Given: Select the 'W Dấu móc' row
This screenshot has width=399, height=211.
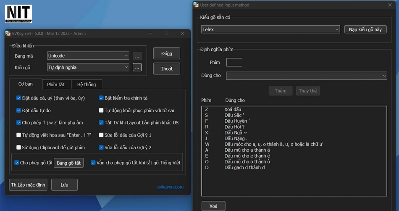Looking at the screenshot, I should (294, 144).
